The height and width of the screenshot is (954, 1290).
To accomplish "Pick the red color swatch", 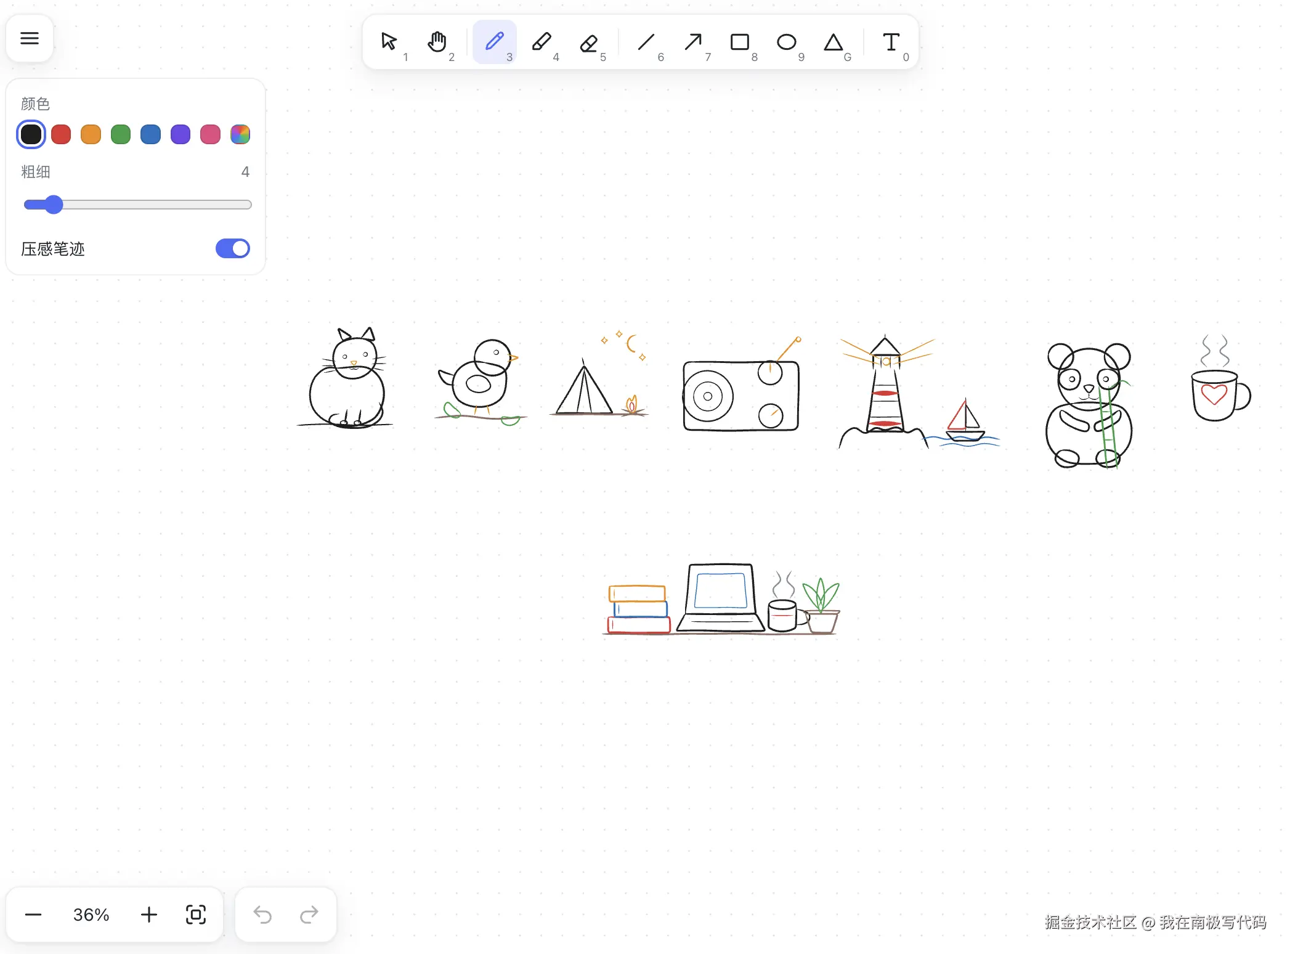I will 61,134.
